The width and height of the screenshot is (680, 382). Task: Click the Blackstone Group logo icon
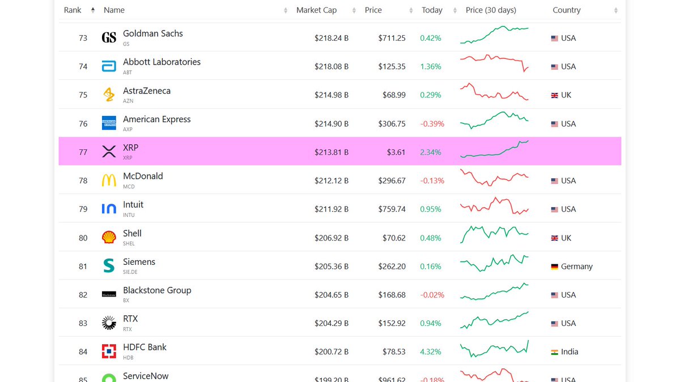109,294
